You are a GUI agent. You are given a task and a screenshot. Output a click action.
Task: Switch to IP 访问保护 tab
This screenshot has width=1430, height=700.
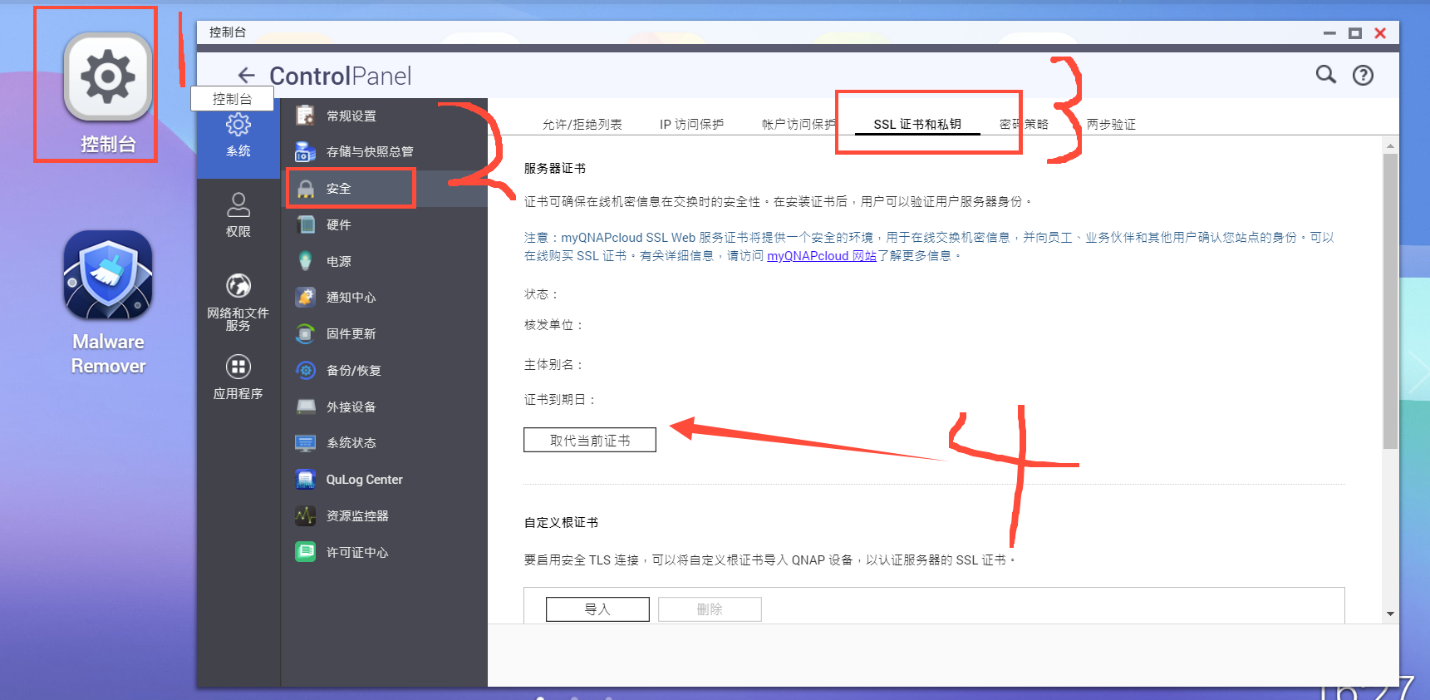coord(691,125)
